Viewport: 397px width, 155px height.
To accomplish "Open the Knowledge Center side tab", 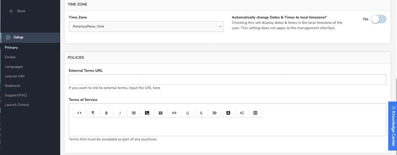I will [x=393, y=126].
